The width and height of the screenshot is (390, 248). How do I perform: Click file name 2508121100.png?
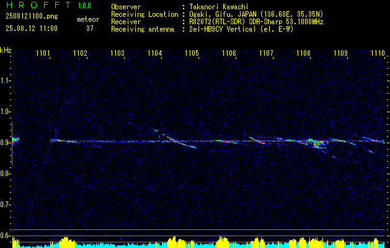pos(32,17)
